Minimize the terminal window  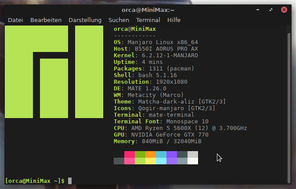point(258,10)
